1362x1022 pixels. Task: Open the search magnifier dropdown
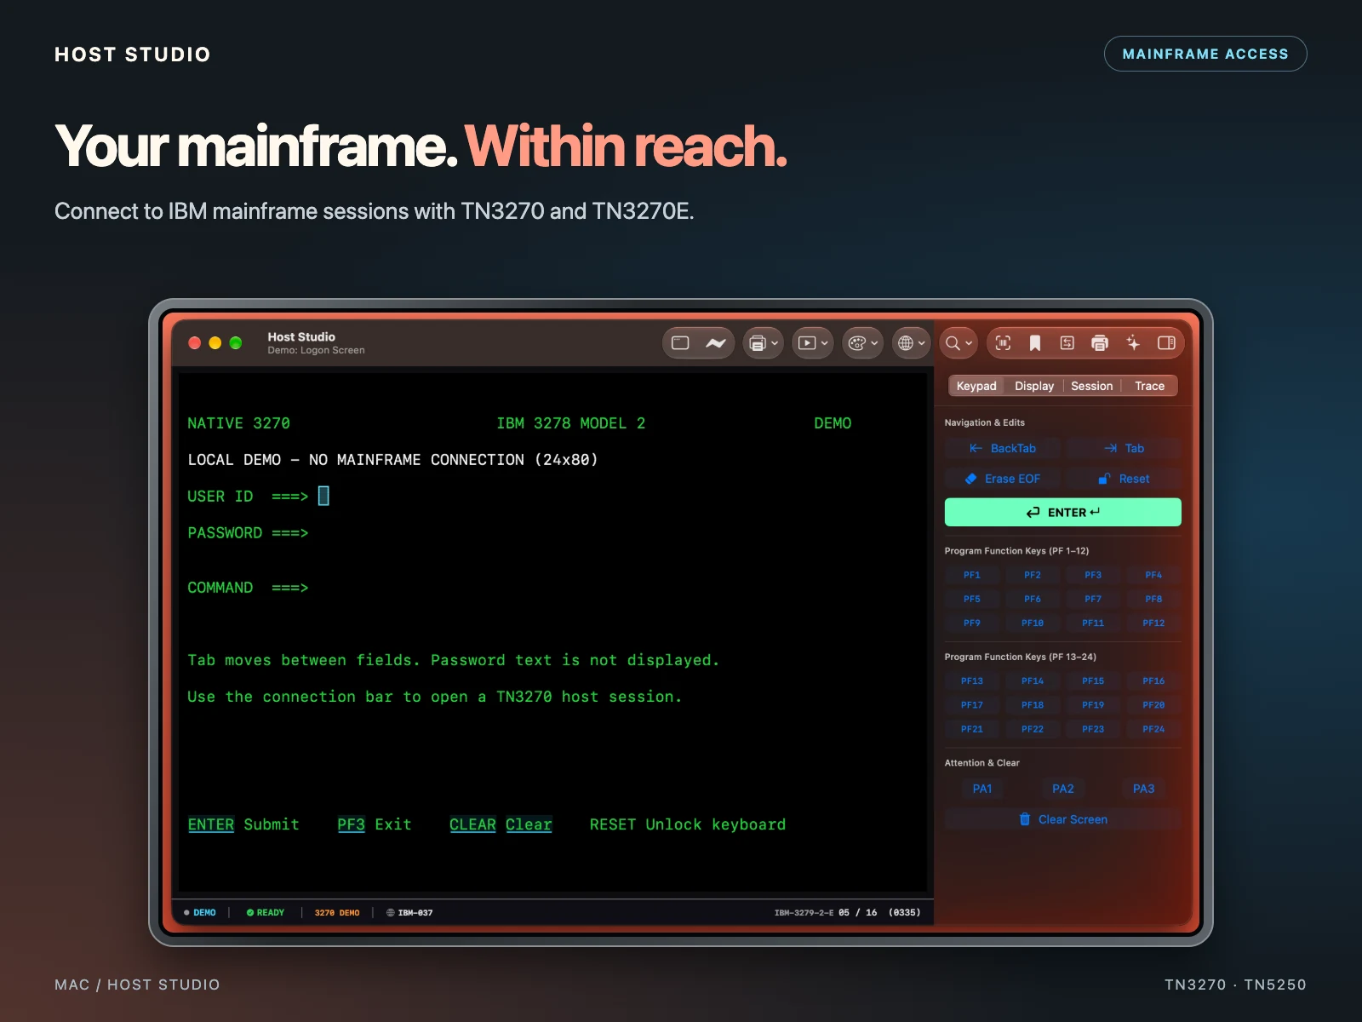click(x=958, y=343)
